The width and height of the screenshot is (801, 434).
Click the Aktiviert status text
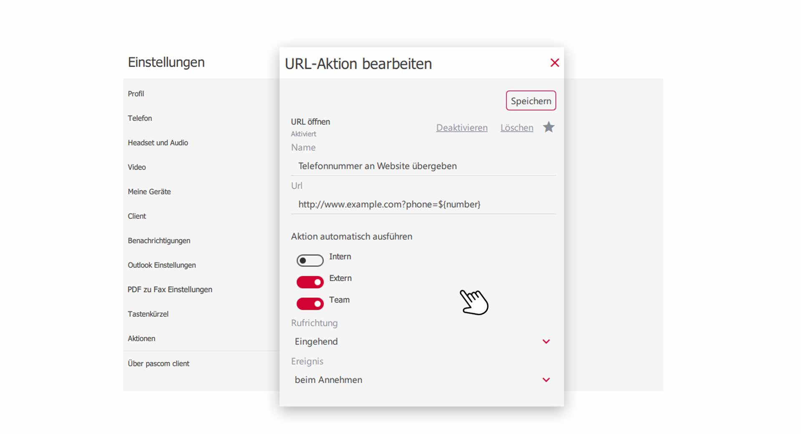[x=304, y=134]
